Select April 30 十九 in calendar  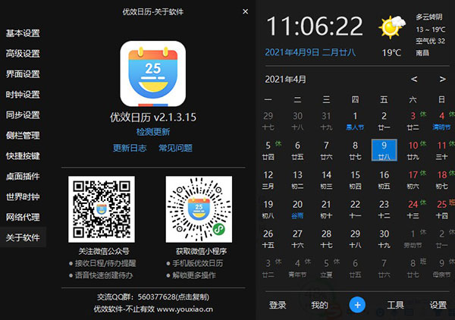tap(384, 238)
